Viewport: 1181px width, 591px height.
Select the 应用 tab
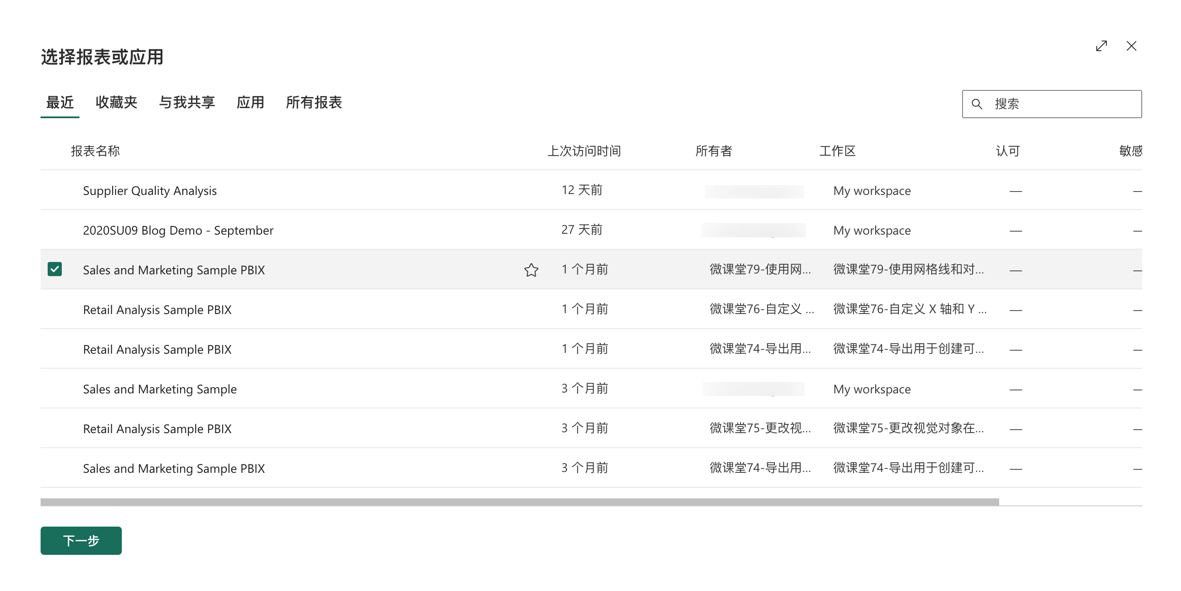(250, 102)
